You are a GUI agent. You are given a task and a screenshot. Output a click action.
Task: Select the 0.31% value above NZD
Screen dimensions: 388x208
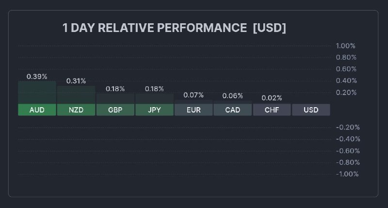coord(76,81)
